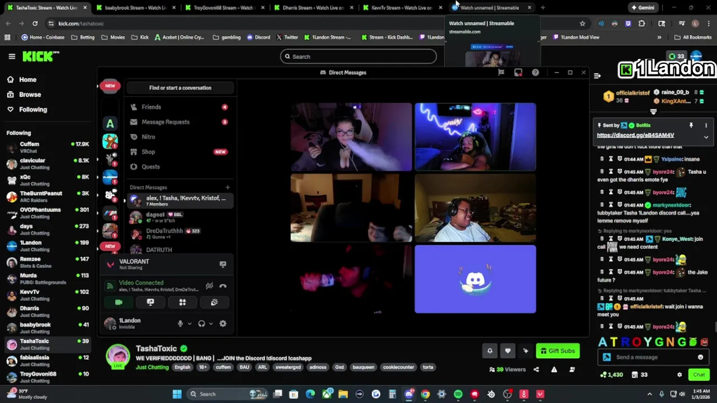The width and height of the screenshot is (717, 403).
Task: Mute the Discord microphone
Action: 180,324
